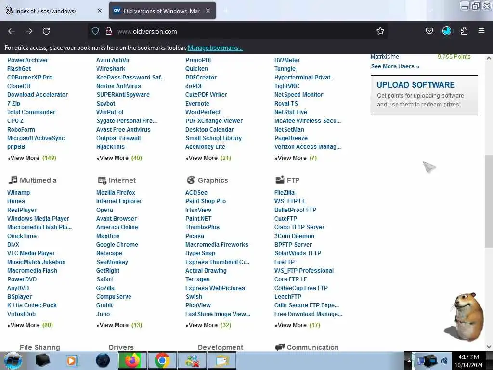The image size is (493, 370).
Task: Expand View More (13) under Internet
Action: 119,325
